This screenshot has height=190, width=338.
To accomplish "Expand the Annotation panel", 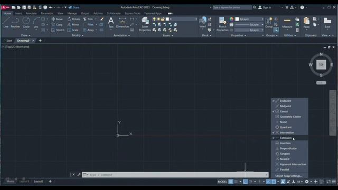I will (122, 35).
